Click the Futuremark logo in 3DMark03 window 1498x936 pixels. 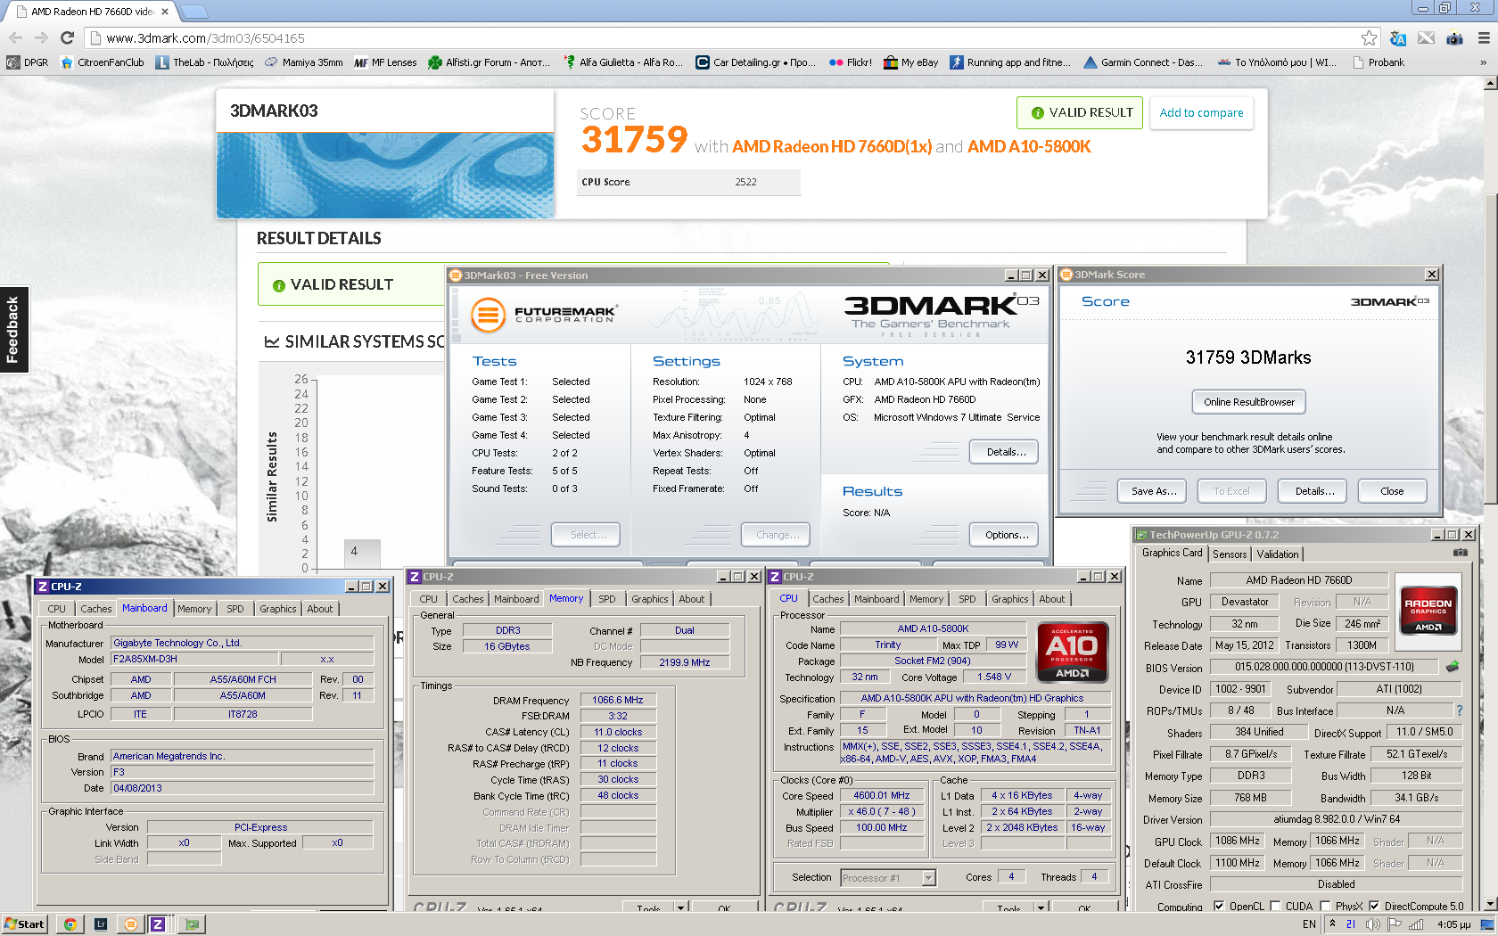click(544, 315)
